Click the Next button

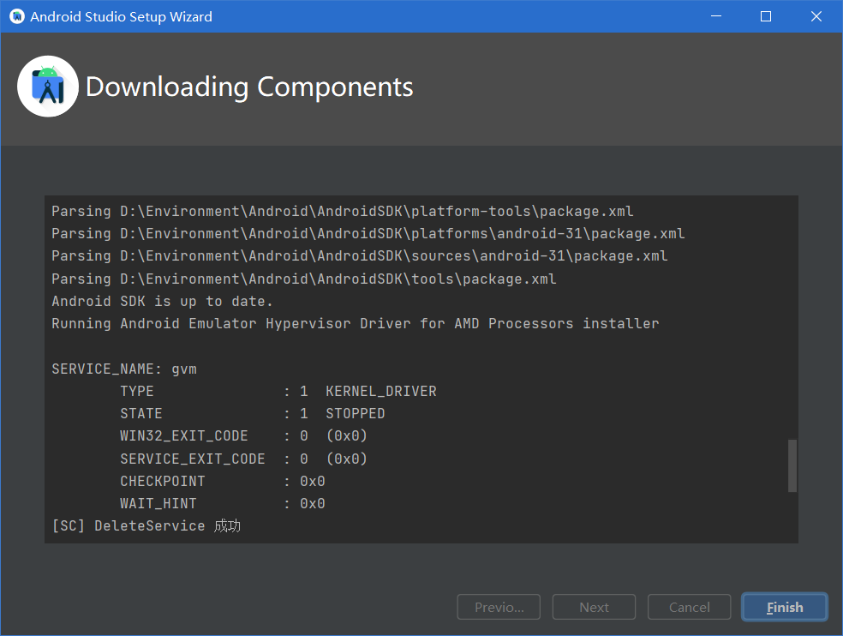[594, 607]
